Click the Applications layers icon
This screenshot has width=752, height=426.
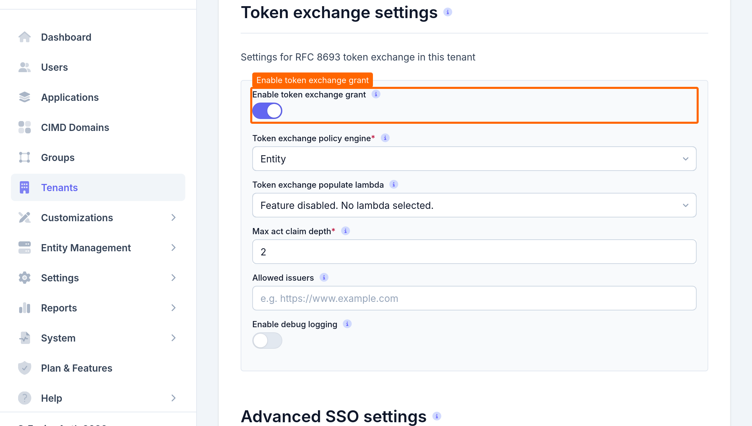(25, 97)
